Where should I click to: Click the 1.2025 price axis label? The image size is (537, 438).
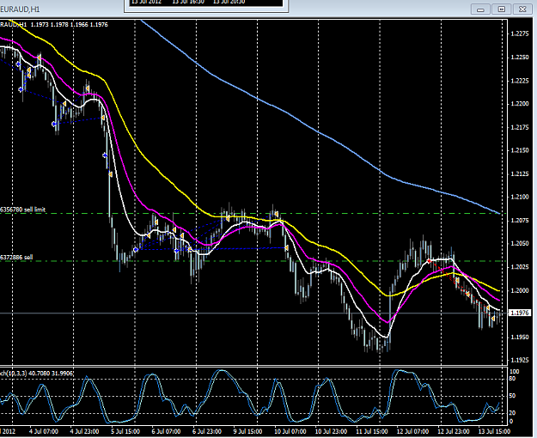520,267
